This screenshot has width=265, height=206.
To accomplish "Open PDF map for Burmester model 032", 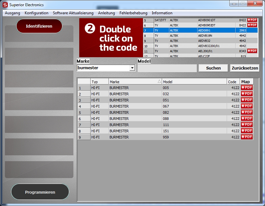I will pos(246,94).
